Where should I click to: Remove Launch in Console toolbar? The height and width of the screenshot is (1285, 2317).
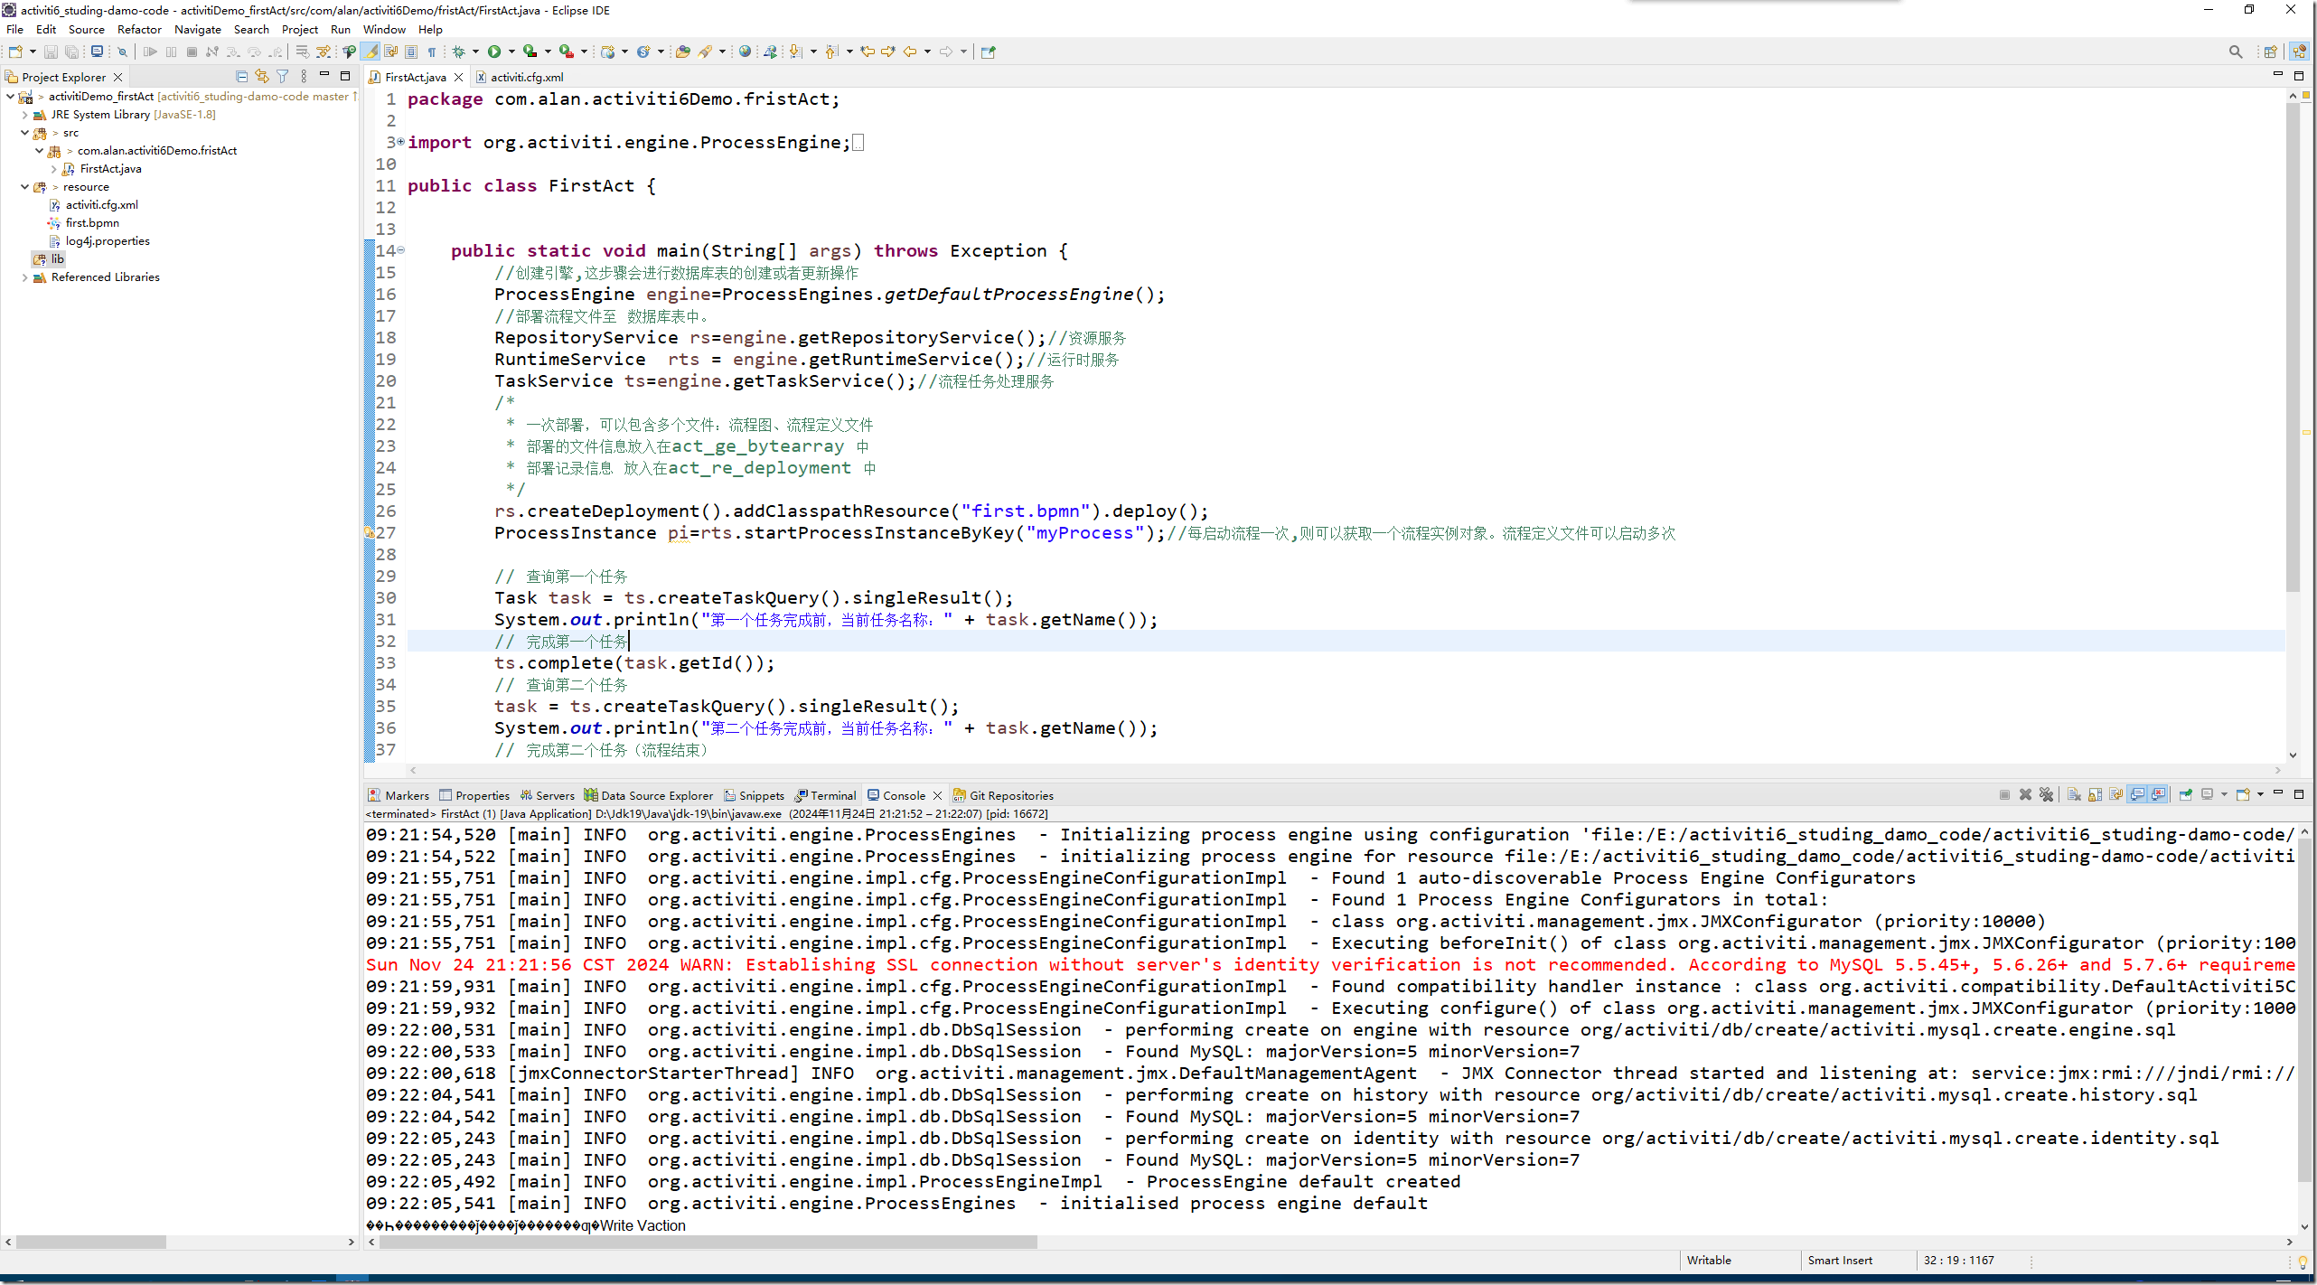point(2025,794)
